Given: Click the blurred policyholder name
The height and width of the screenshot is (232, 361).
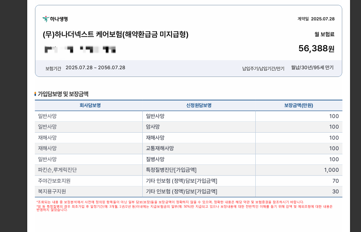Looking at the screenshot, I should point(80,50).
